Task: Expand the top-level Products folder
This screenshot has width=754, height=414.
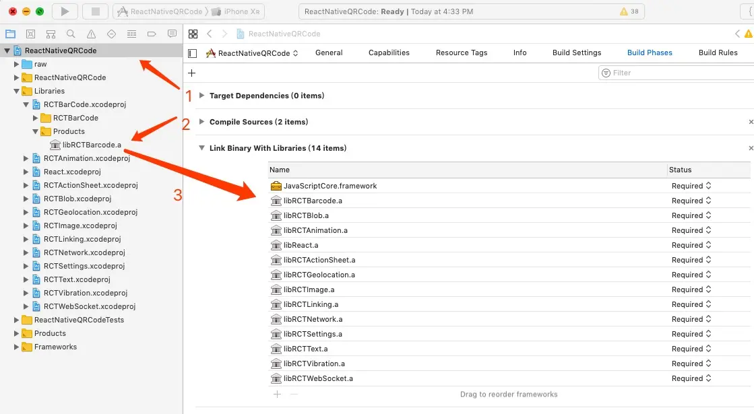Action: pyautogui.click(x=16, y=333)
